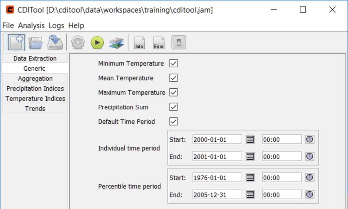The image size is (348, 209).
Task: Click the new workspace toolbar icon
Action: (x=15, y=42)
